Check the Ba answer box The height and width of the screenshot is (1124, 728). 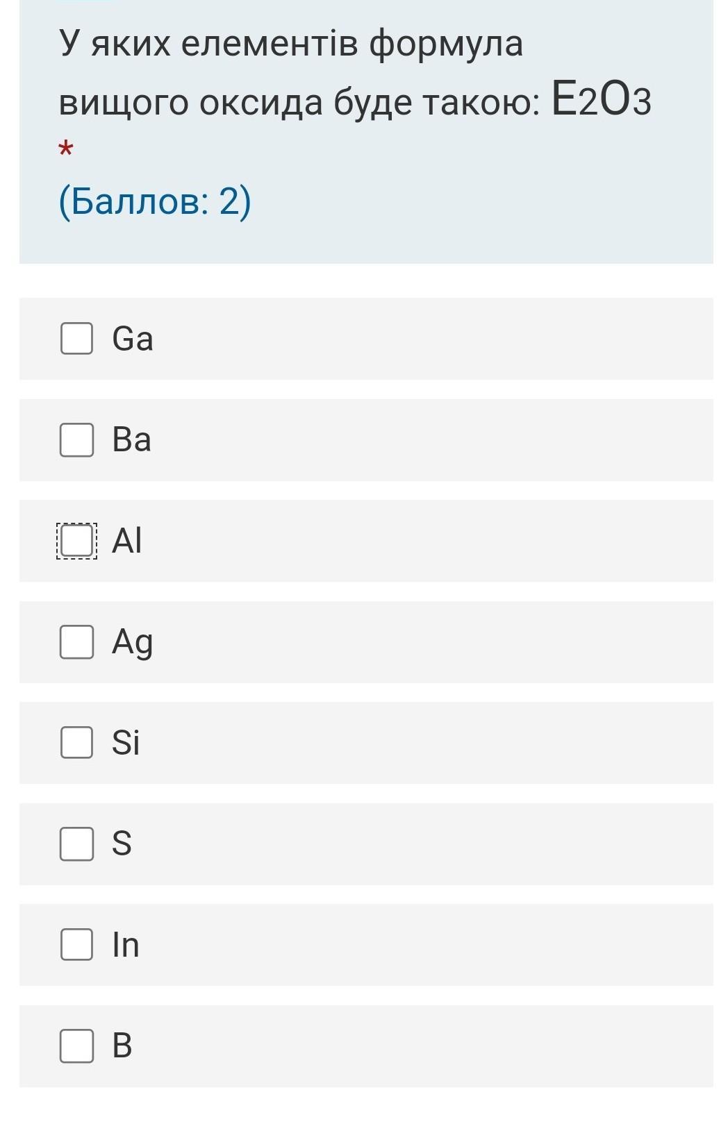pyautogui.click(x=76, y=440)
